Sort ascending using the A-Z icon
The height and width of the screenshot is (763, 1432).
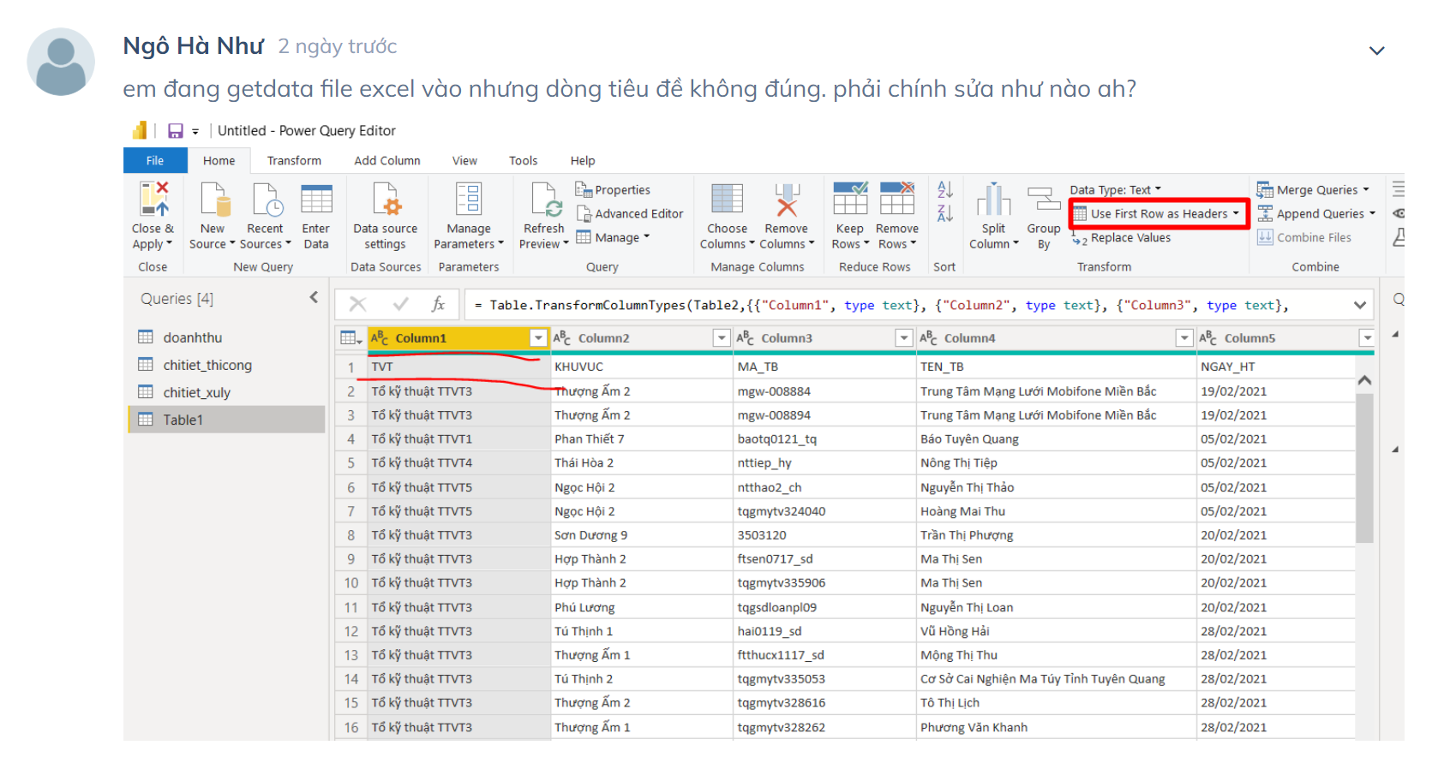[944, 190]
